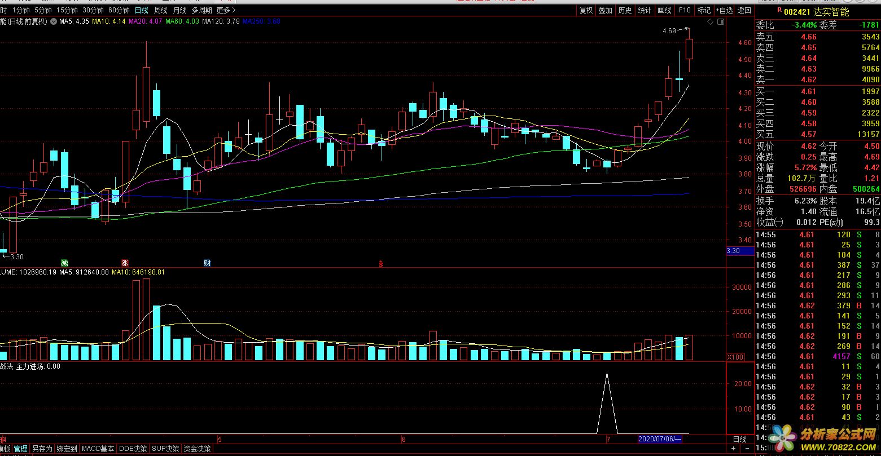Image resolution: width=881 pixels, height=456 pixels.
Task: Click the 减 marker below the chart
Action: 64,263
